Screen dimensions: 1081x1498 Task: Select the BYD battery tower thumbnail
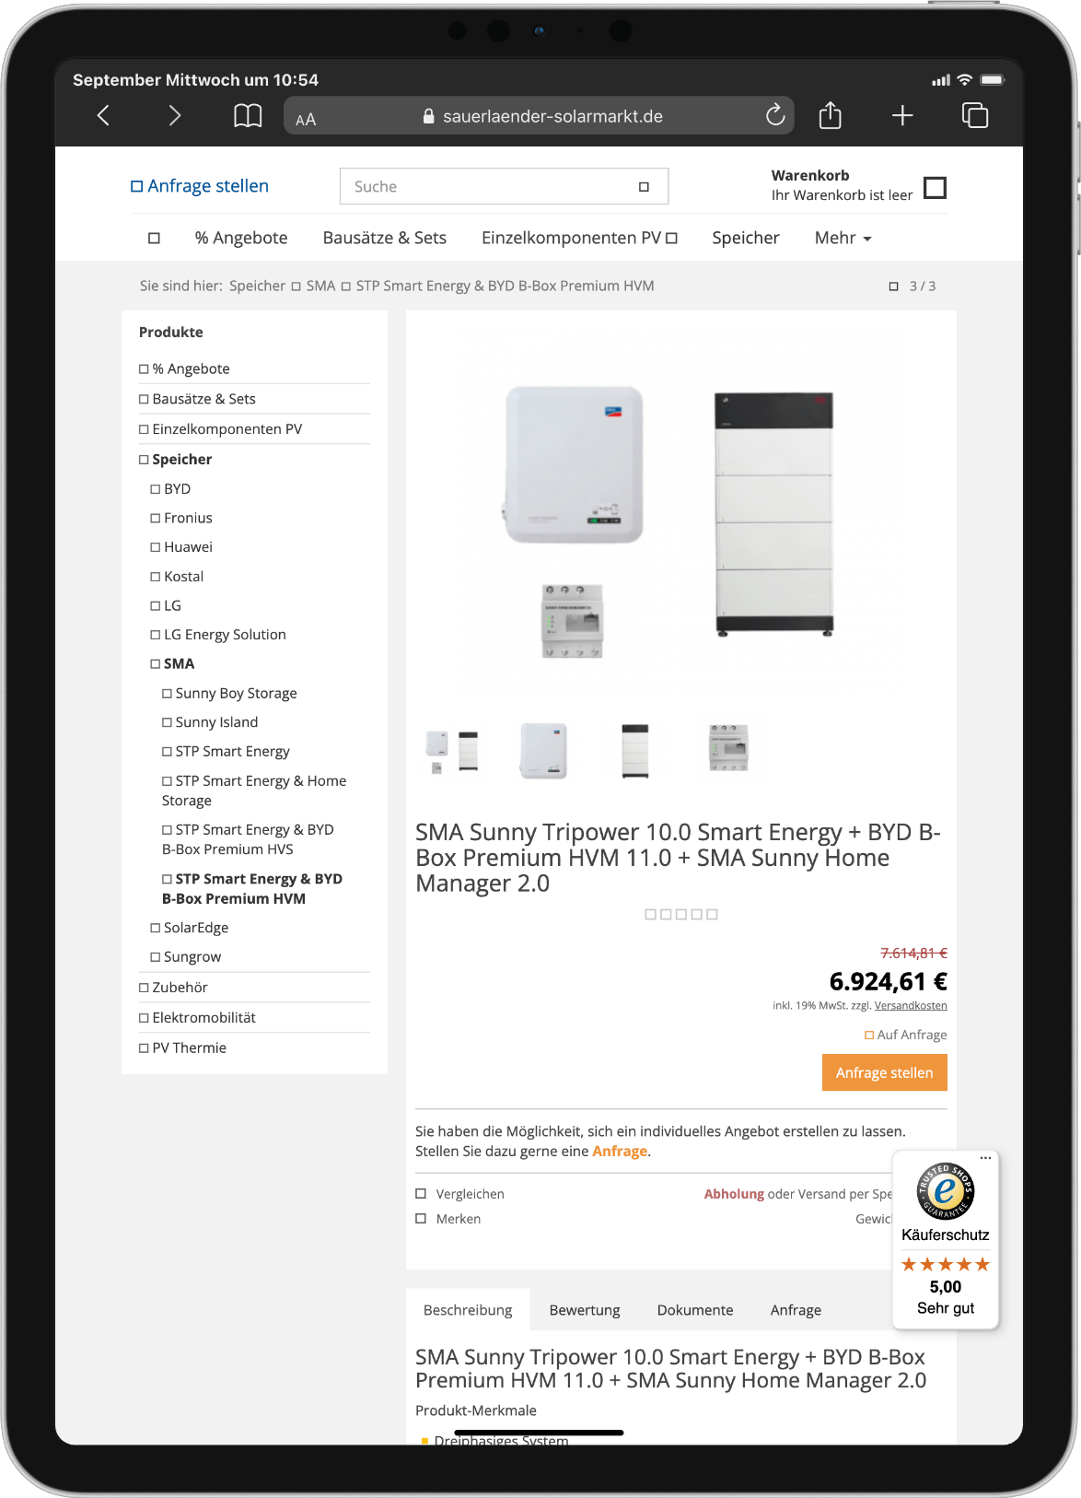(x=635, y=750)
